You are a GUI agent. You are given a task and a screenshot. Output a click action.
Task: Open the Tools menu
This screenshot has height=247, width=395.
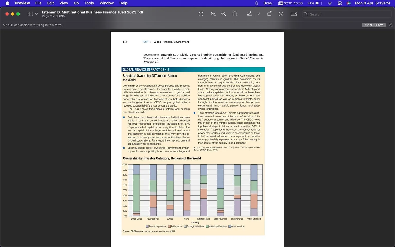pyautogui.click(x=89, y=3)
